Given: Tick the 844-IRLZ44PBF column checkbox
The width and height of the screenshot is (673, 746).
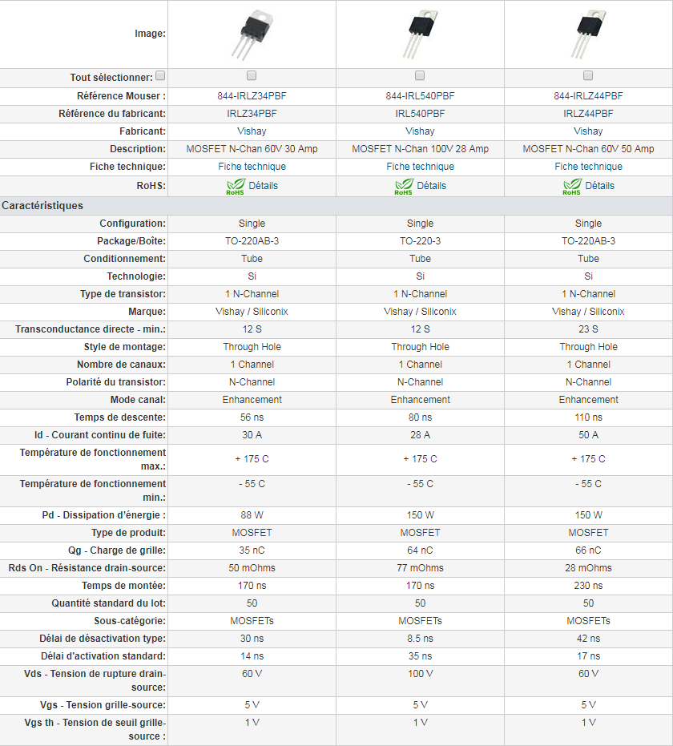Looking at the screenshot, I should (x=588, y=75).
